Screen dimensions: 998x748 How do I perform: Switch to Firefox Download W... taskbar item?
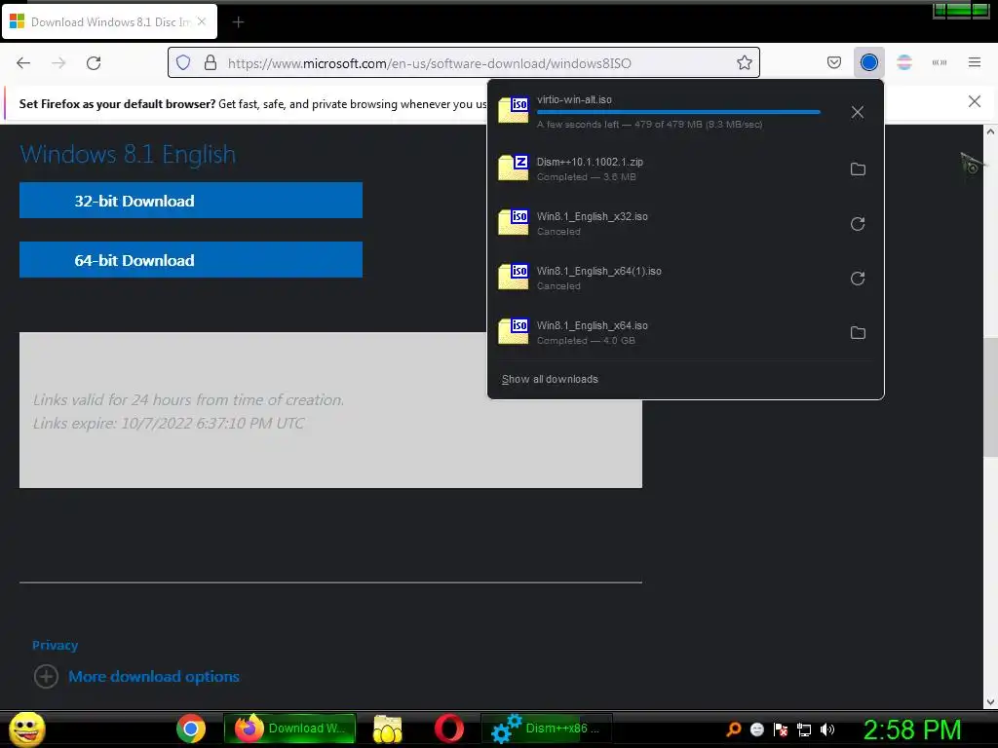[x=289, y=729]
